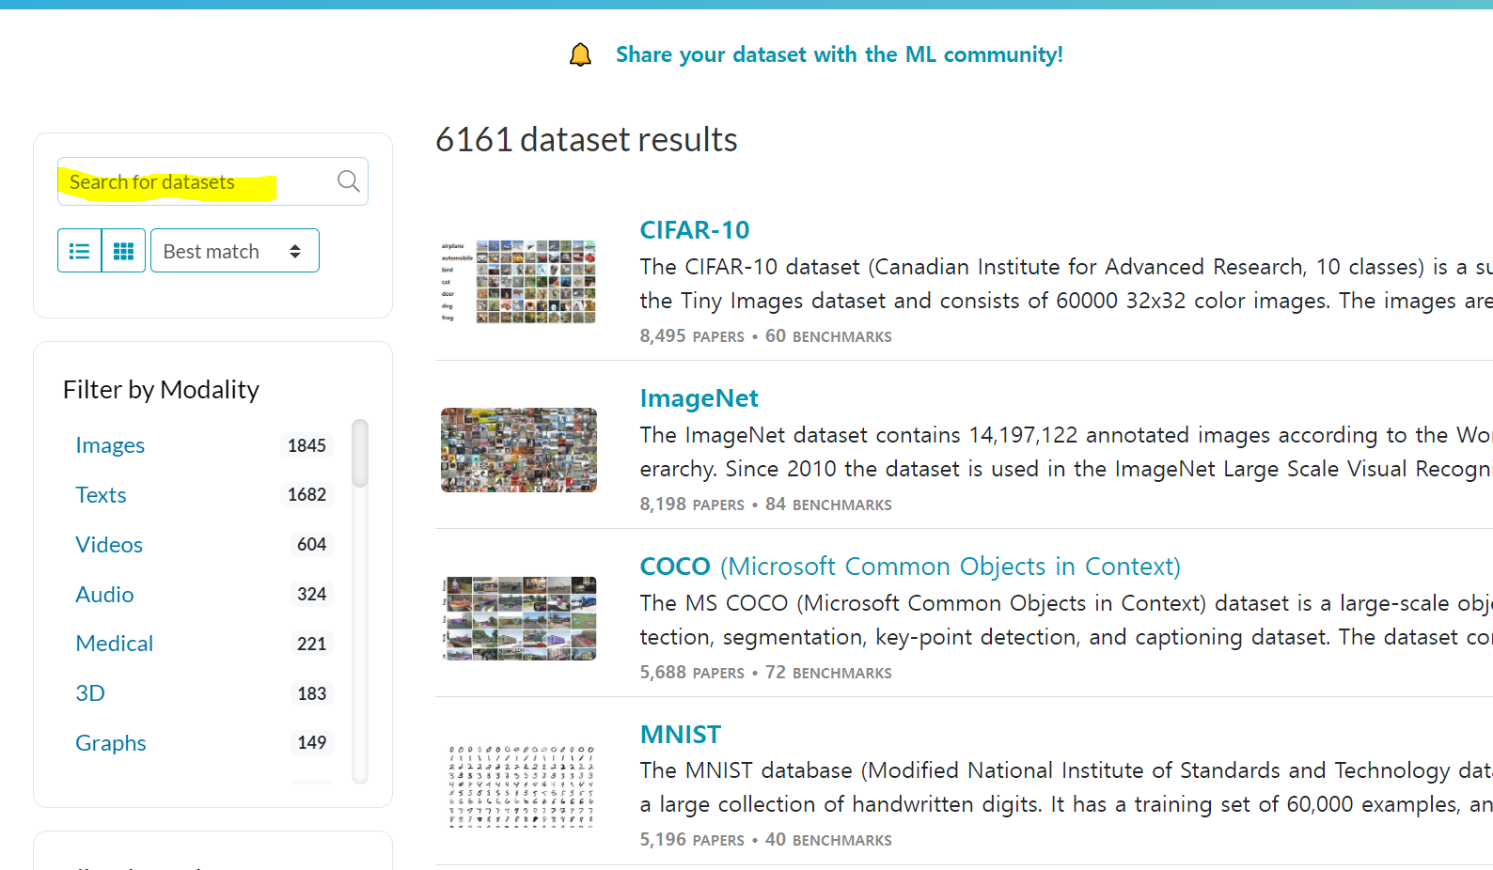
Task: Open Share your dataset with ML community link
Action: coord(840,54)
